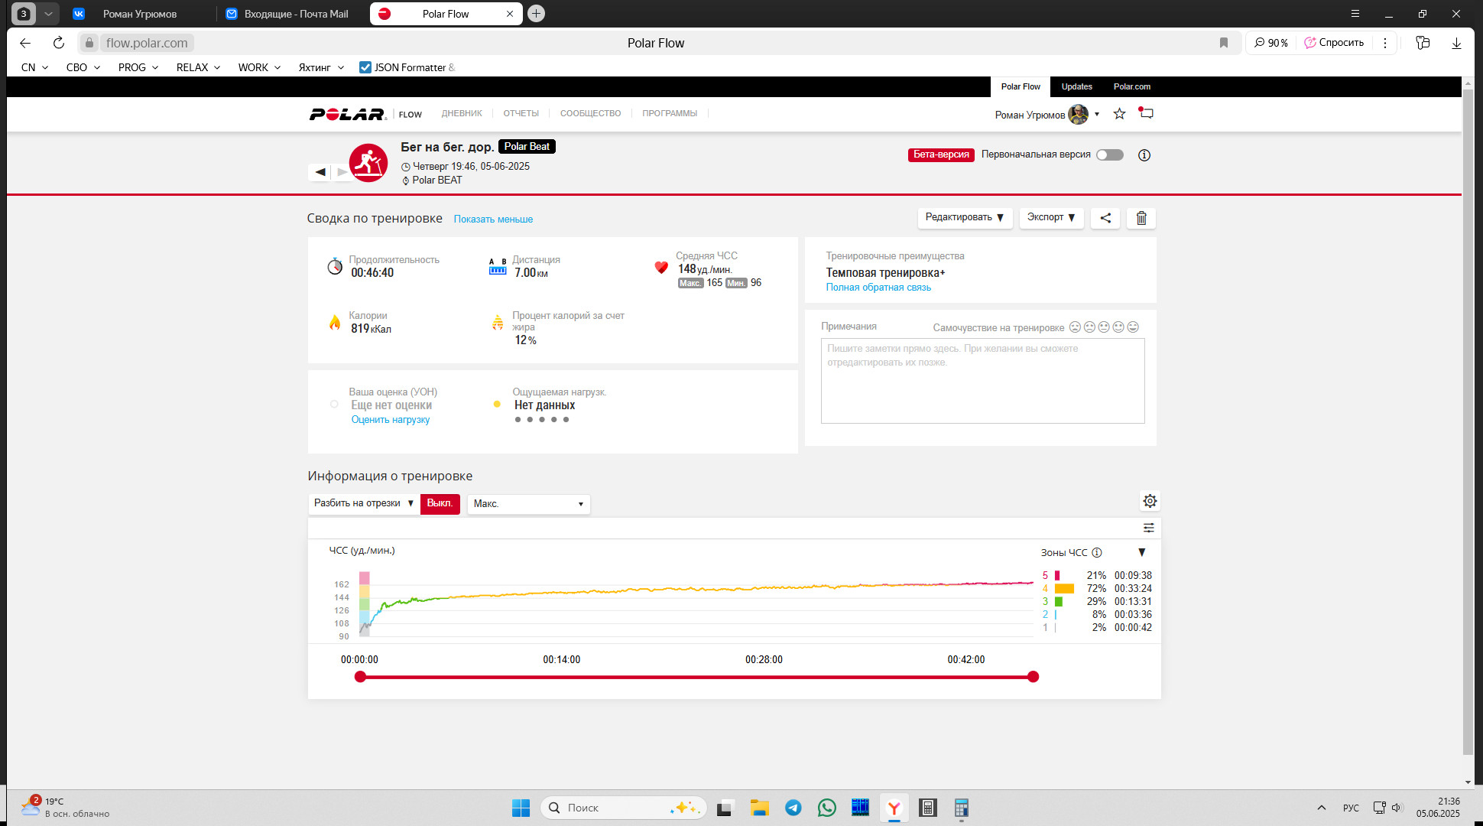Image resolution: width=1483 pixels, height=826 pixels.
Task: Open the user profile avatar
Action: coord(1079,114)
